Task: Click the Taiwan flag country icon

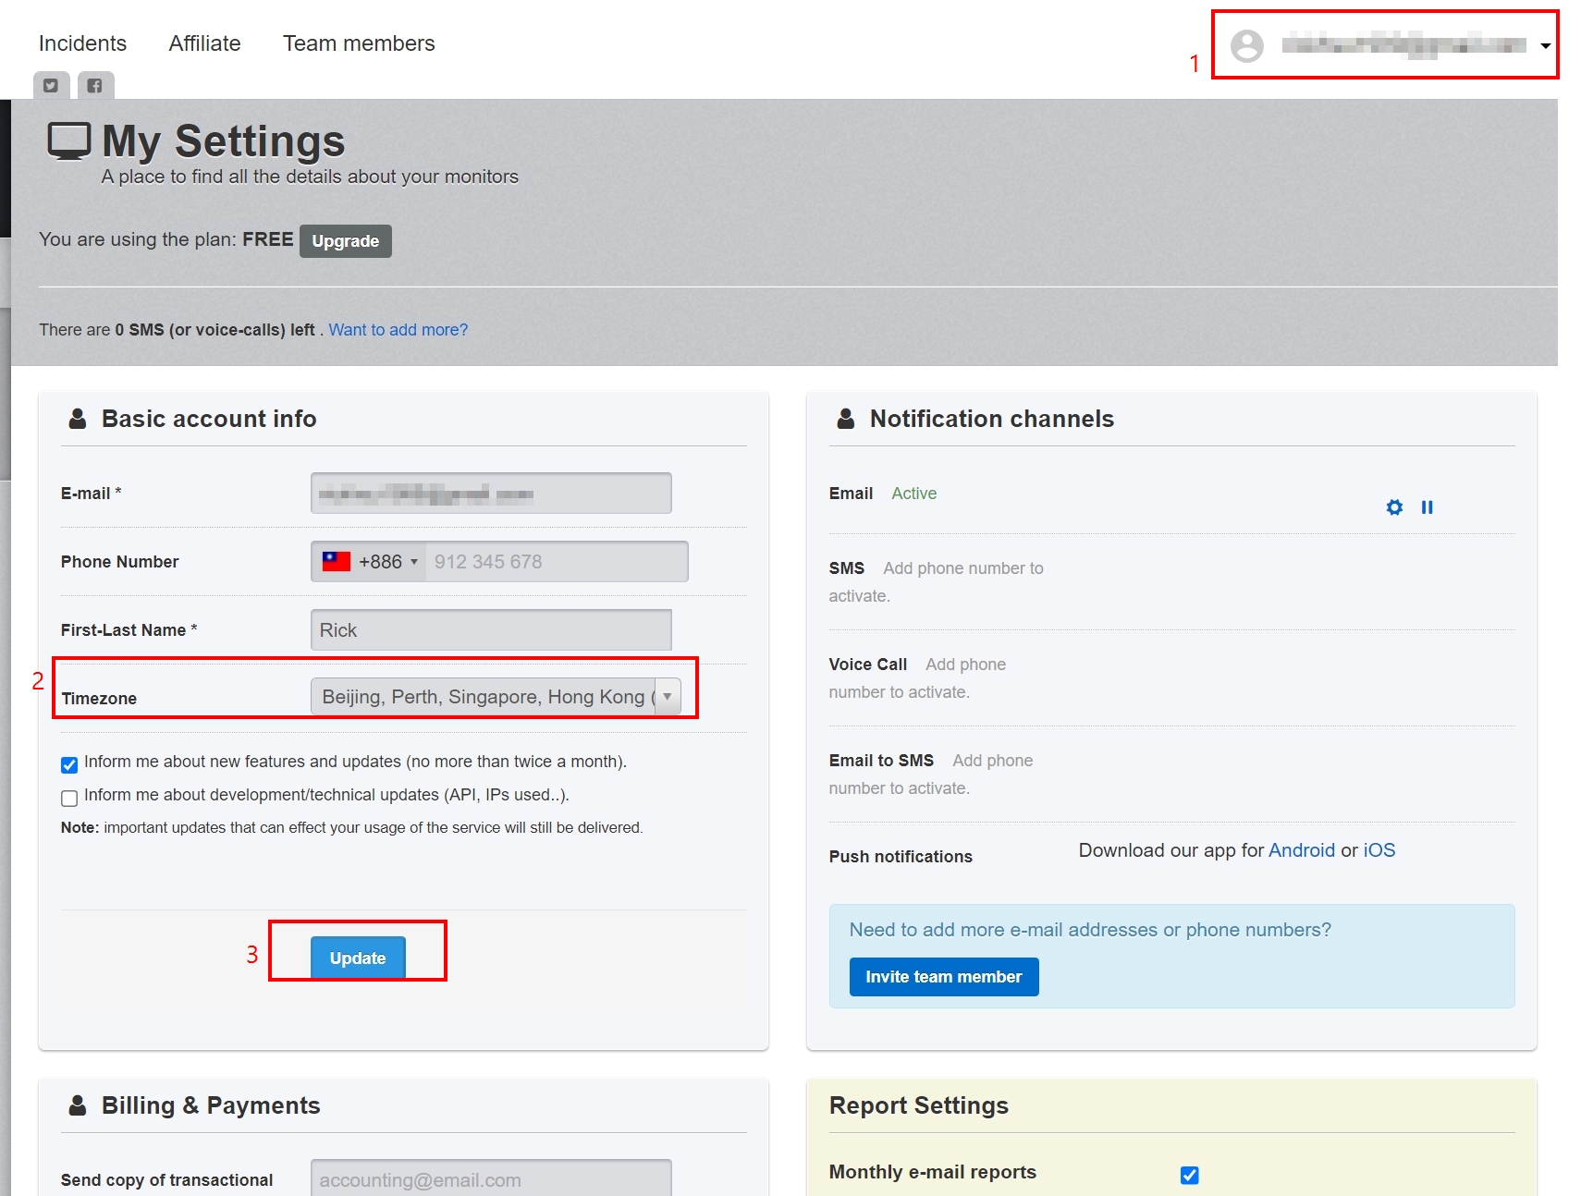Action: [336, 562]
